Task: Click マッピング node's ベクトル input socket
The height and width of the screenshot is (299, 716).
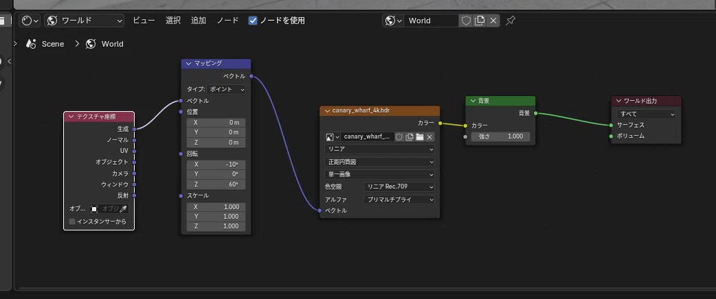Action: pyautogui.click(x=181, y=101)
